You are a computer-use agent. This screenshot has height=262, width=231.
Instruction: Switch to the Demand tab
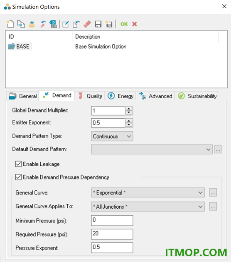pos(57,95)
